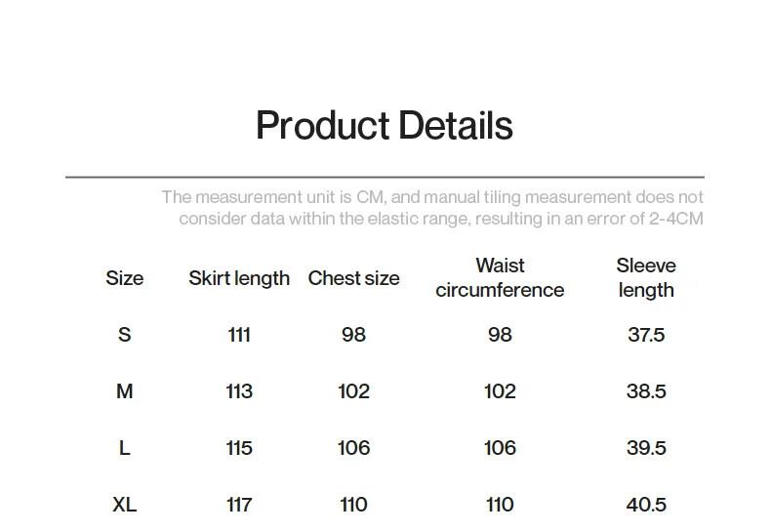The height and width of the screenshot is (532, 771).
Task: Click the skirt length value 111
Action: click(x=239, y=335)
